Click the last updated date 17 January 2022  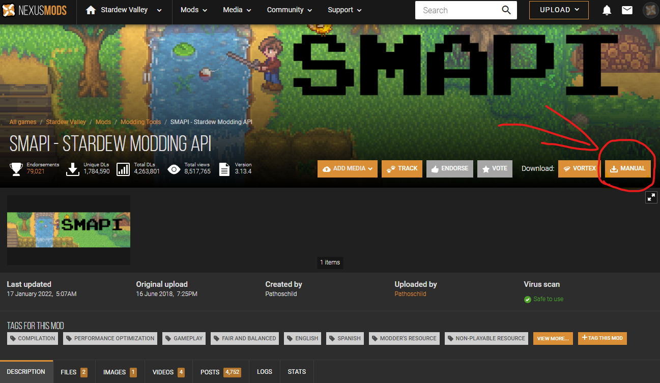coord(42,294)
